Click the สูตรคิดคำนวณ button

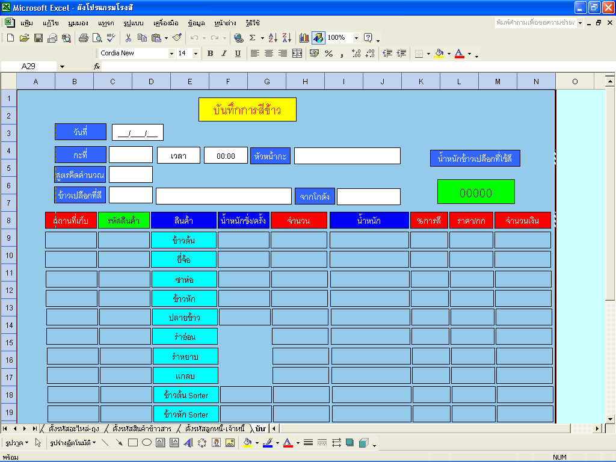pyautogui.click(x=80, y=174)
